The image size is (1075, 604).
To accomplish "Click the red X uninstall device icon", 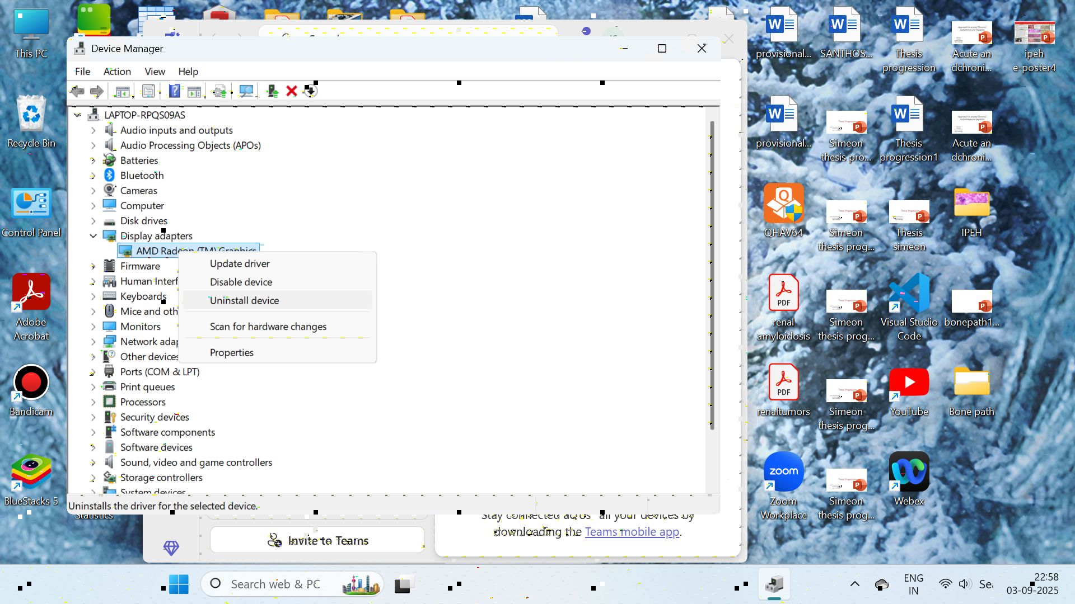I will [x=291, y=91].
